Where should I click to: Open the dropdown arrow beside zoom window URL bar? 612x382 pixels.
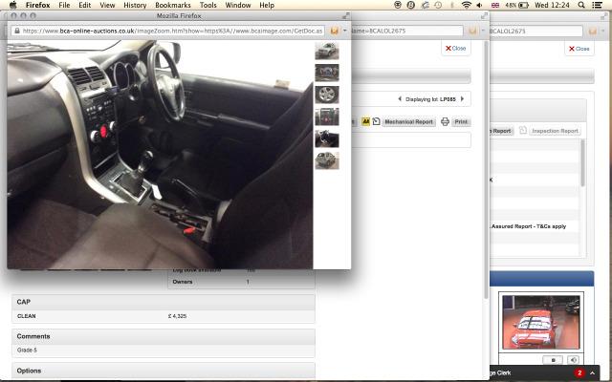(x=344, y=31)
